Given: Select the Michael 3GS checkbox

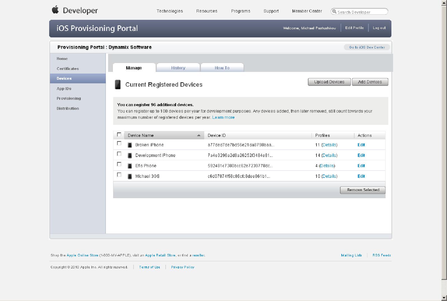Looking at the screenshot, I should pos(119,175).
